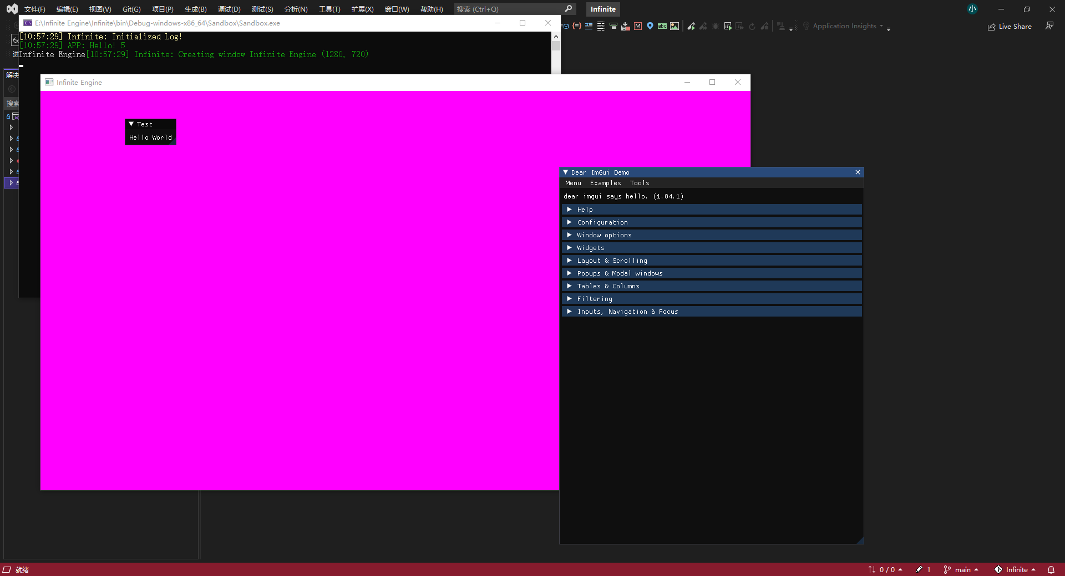Open the Application Insights dropdown
The height and width of the screenshot is (576, 1065).
[881, 26]
